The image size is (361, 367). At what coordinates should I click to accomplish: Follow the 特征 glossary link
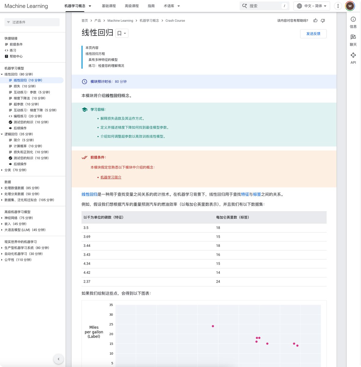coord(245,194)
